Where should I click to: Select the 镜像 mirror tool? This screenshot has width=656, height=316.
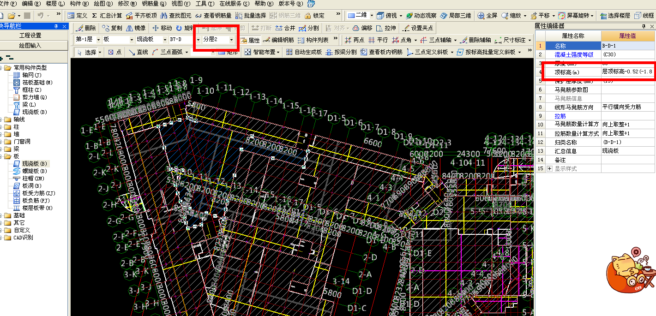pyautogui.click(x=136, y=28)
